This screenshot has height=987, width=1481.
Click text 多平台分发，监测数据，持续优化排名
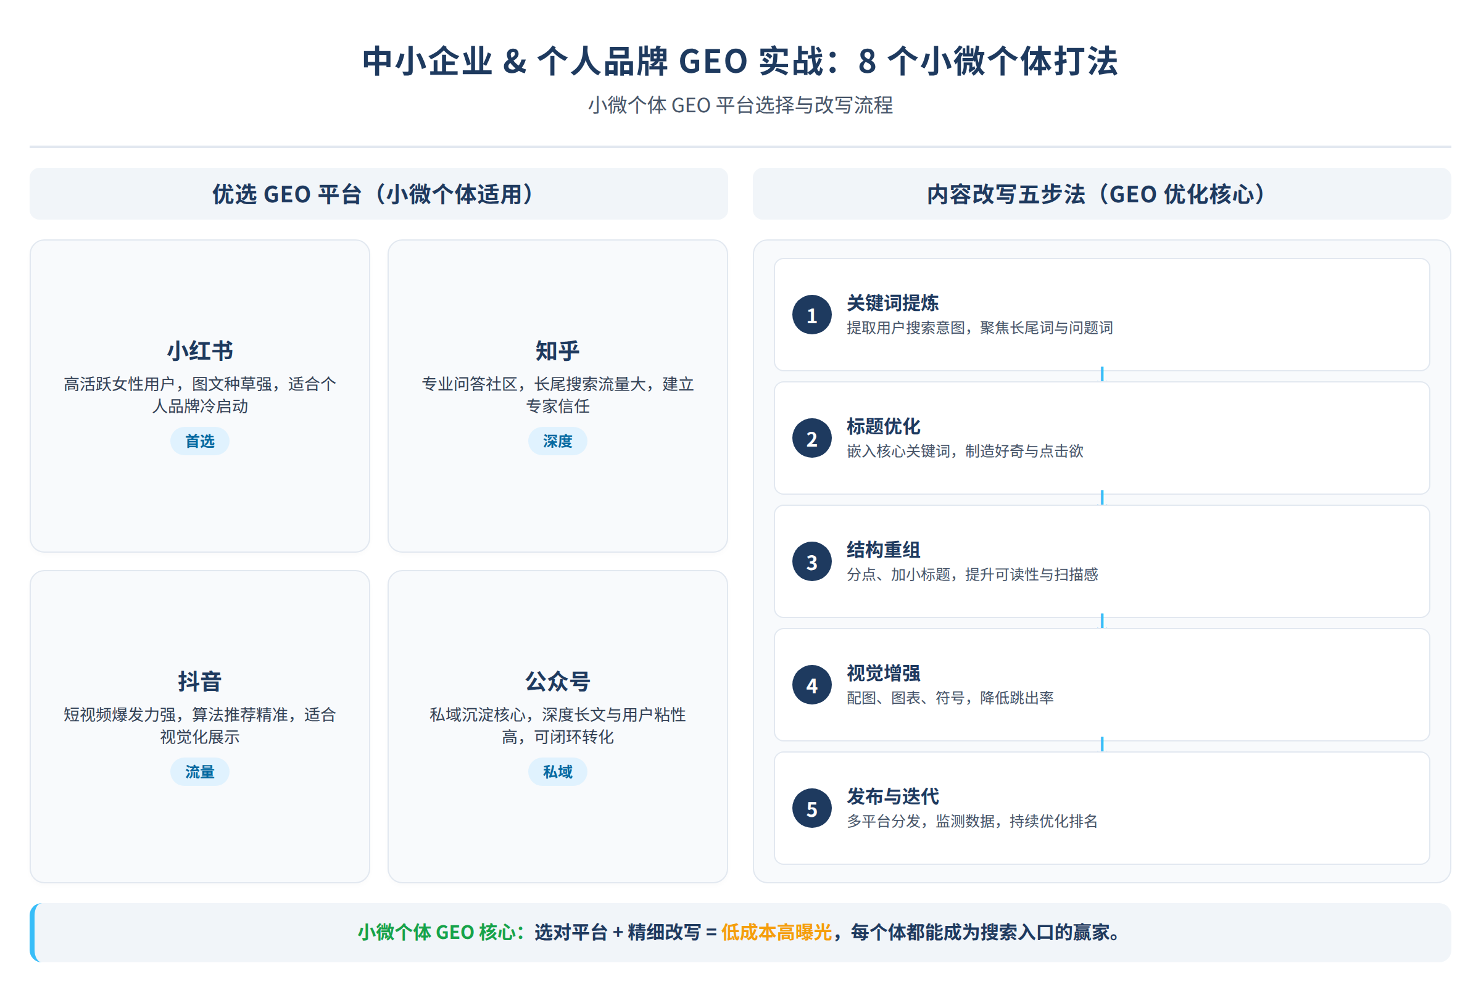pyautogui.click(x=973, y=822)
